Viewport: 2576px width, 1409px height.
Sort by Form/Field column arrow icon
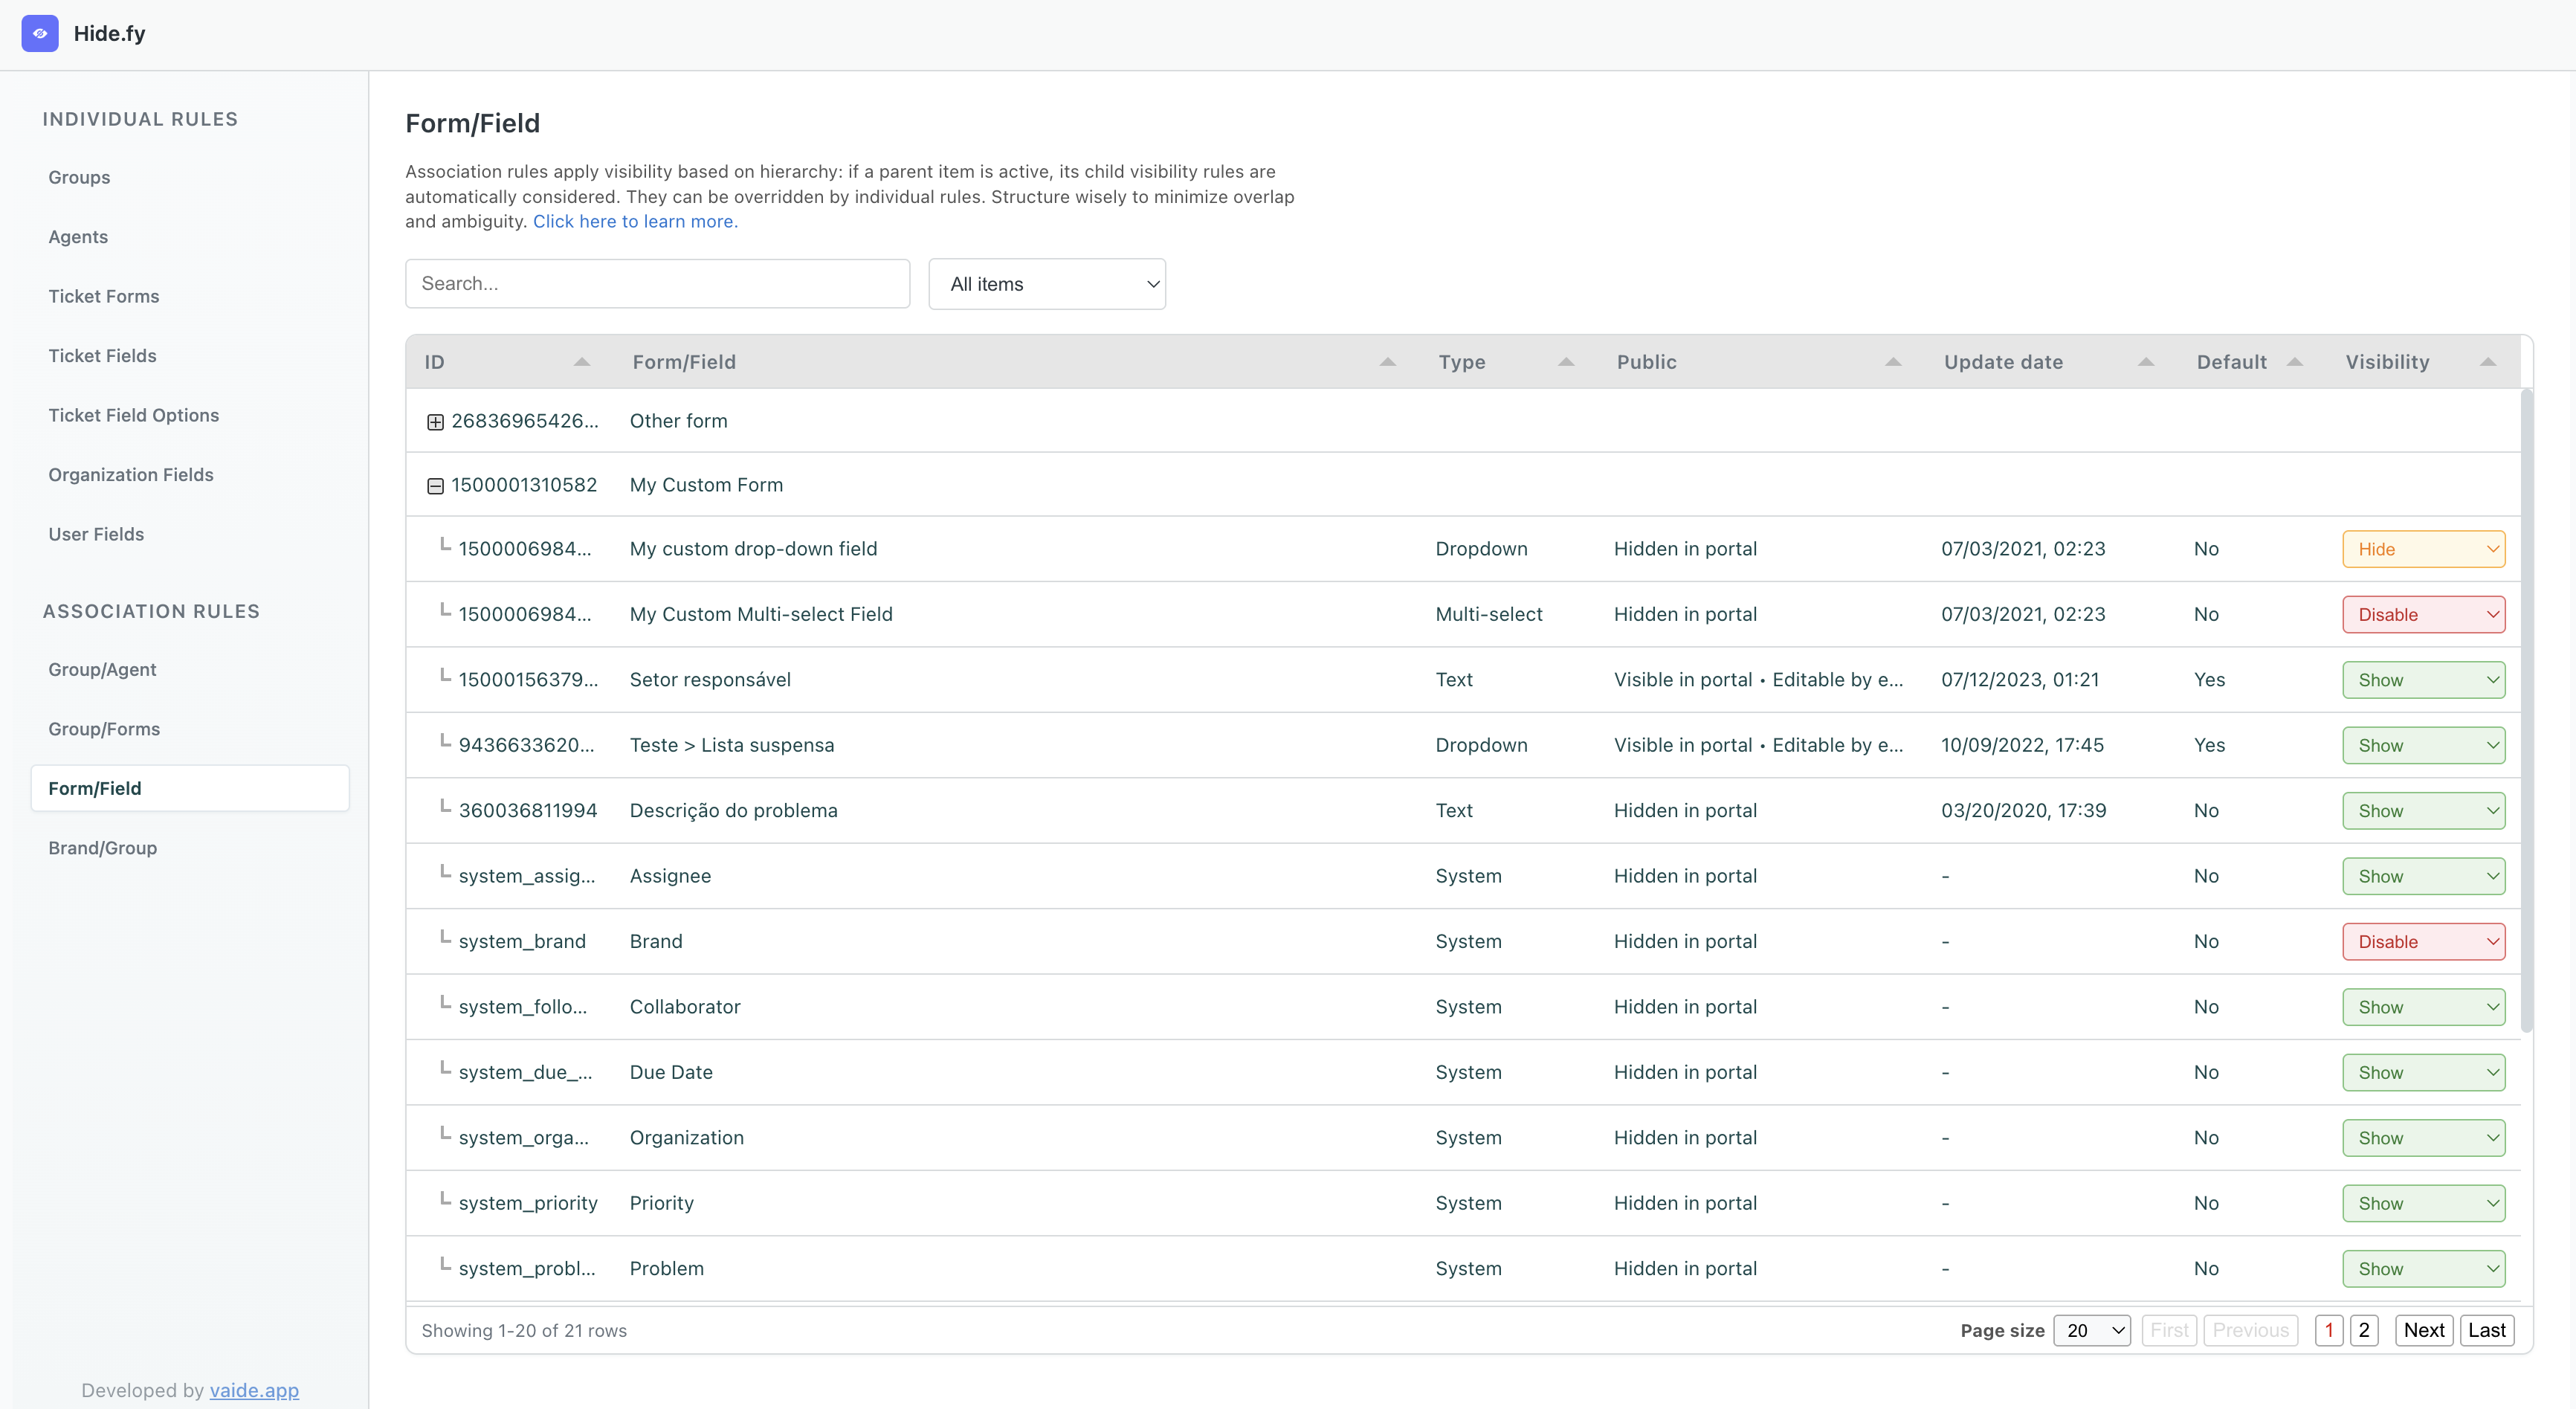click(x=1387, y=362)
